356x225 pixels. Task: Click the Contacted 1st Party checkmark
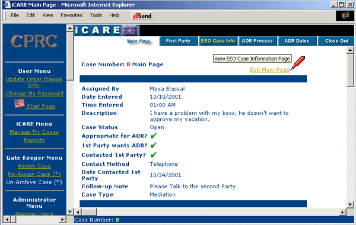coord(154,155)
